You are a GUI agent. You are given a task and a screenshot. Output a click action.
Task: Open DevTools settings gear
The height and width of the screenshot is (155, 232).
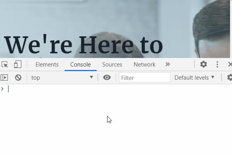(203, 64)
